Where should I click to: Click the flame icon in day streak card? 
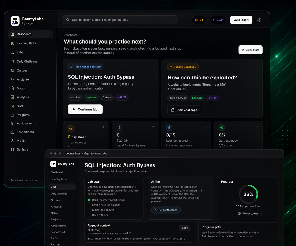pos(70,129)
